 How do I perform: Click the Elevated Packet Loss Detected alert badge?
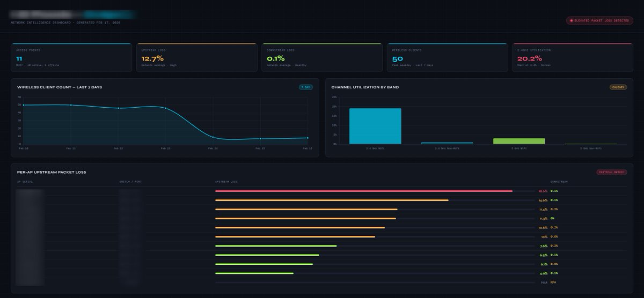(x=599, y=20)
